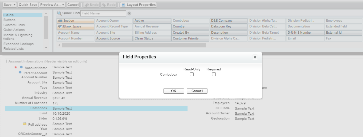Select the Limit field row in layout

pyautogui.click(x=96, y=113)
